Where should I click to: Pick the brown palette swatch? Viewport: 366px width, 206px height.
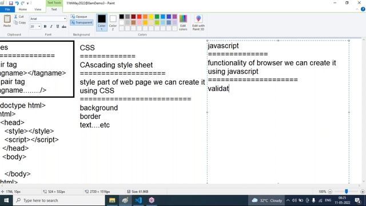(133, 22)
